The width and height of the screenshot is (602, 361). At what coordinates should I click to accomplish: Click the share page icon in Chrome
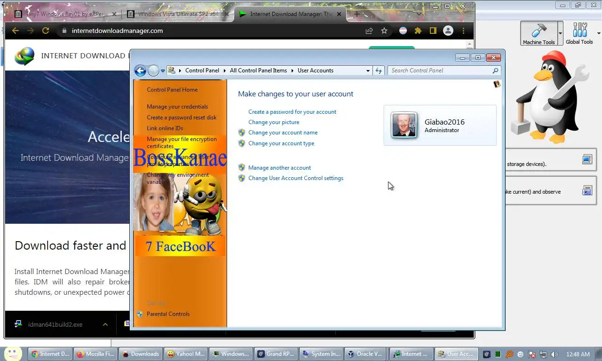click(369, 31)
